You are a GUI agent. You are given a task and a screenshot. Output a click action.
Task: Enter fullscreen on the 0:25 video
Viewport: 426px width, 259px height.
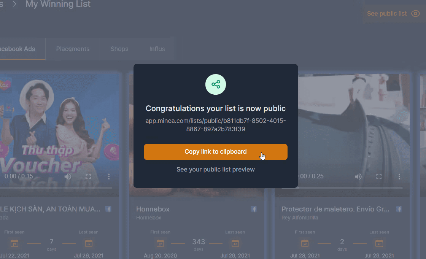pyautogui.click(x=379, y=176)
